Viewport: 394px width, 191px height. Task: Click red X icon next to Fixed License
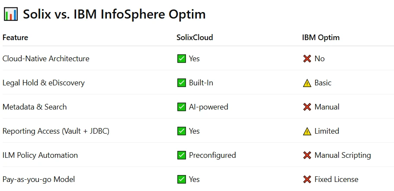pyautogui.click(x=307, y=179)
